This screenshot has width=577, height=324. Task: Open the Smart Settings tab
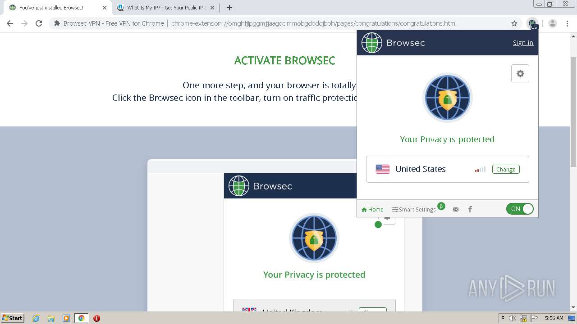414,209
